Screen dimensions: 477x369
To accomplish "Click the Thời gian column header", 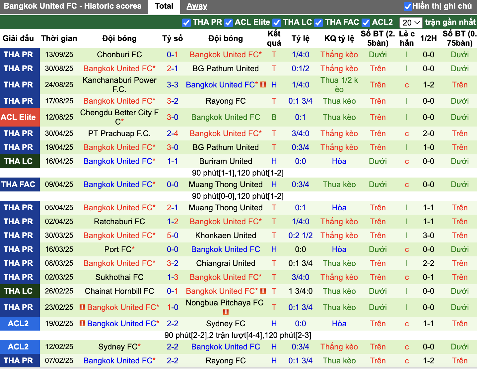I will (59, 38).
